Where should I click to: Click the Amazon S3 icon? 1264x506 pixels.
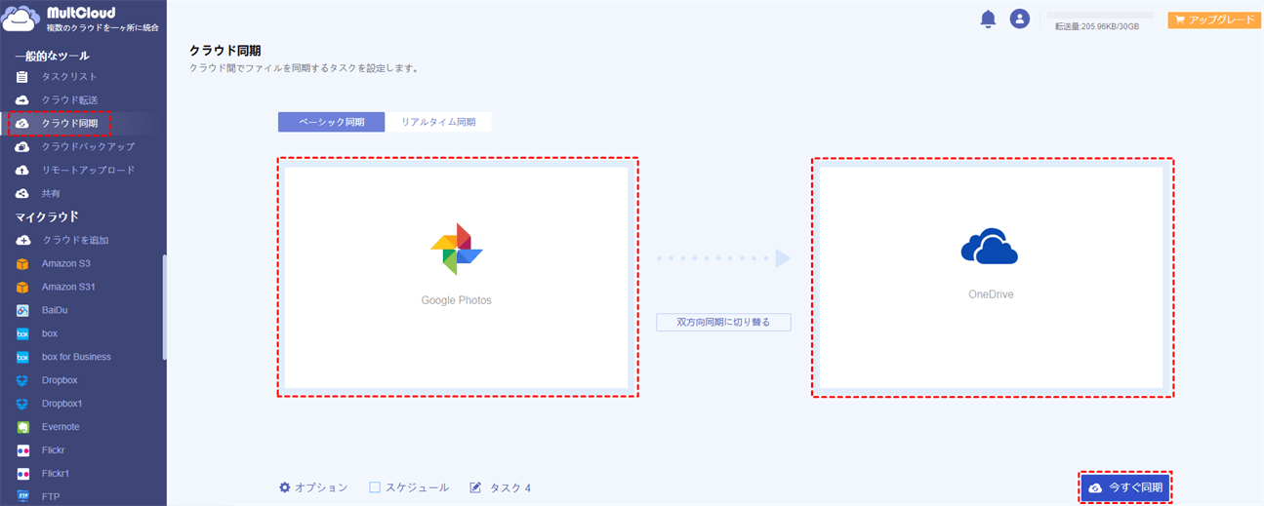pyautogui.click(x=22, y=263)
